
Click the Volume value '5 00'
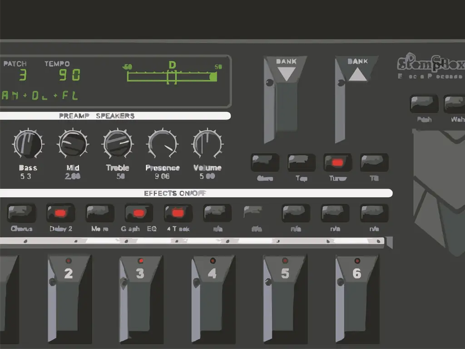[x=207, y=176]
